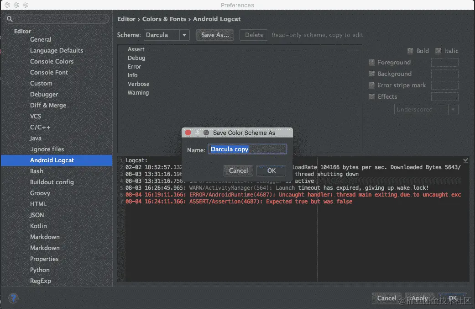Click the Foreground color swatch

[x=445, y=62]
